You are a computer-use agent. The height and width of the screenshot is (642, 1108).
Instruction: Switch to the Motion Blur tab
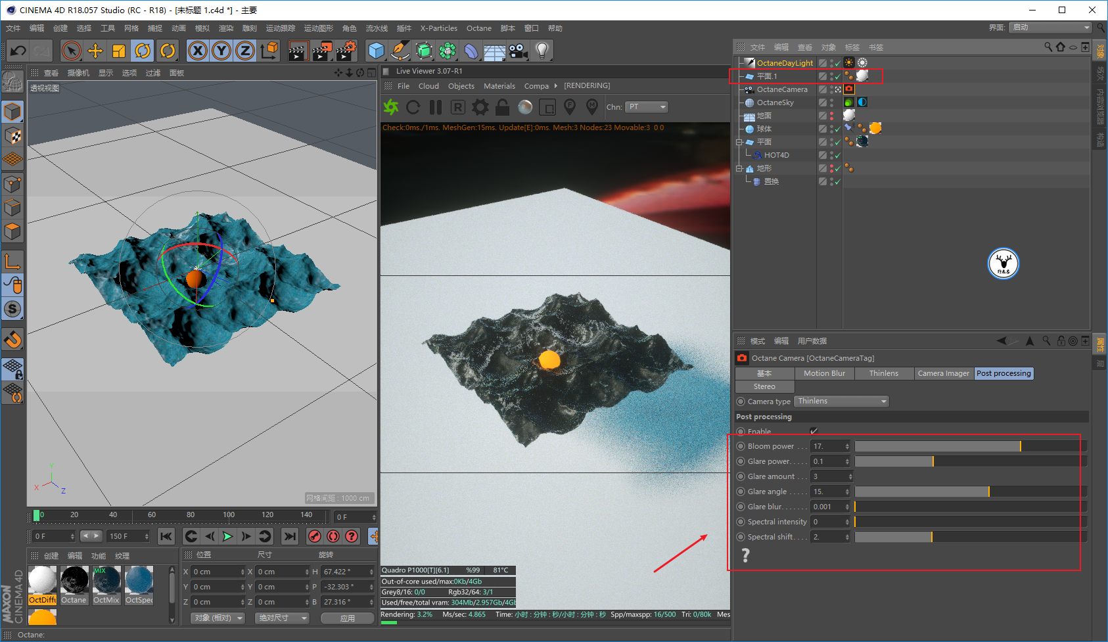coord(824,373)
